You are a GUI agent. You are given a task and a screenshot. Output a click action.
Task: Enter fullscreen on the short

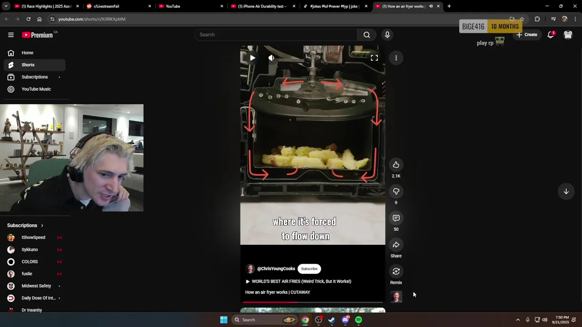pos(374,58)
